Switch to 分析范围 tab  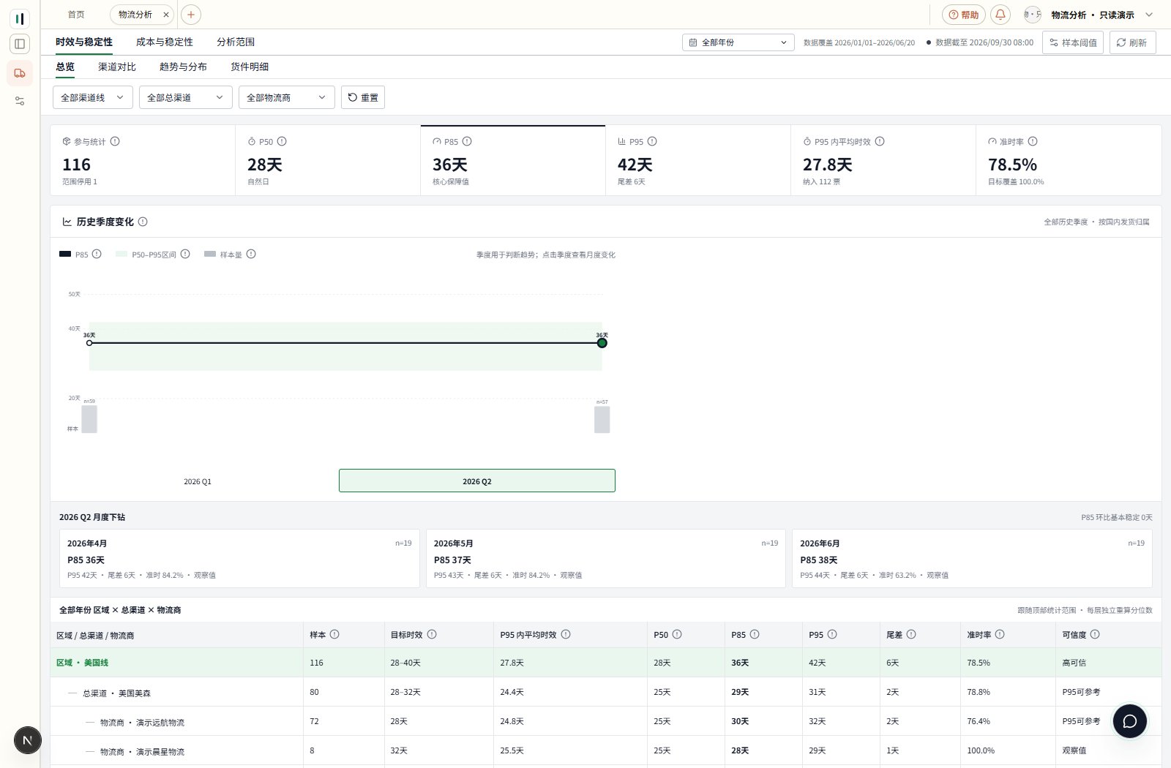(x=236, y=42)
